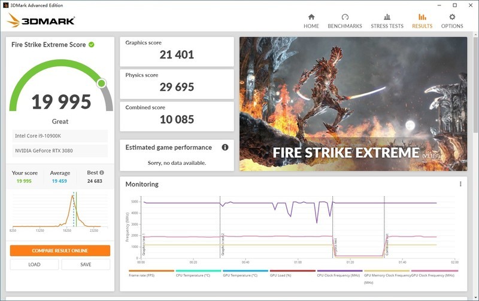This screenshot has height=301, width=479.
Task: Click the info icon for Estimated game performance
Action: (225, 148)
